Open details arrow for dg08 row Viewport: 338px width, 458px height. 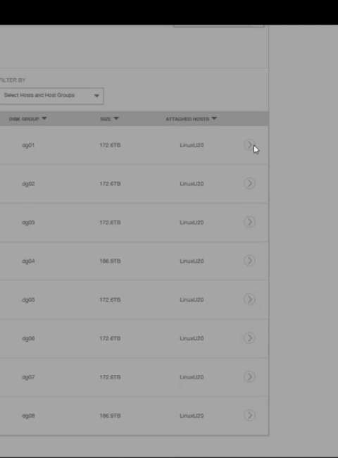tap(249, 415)
